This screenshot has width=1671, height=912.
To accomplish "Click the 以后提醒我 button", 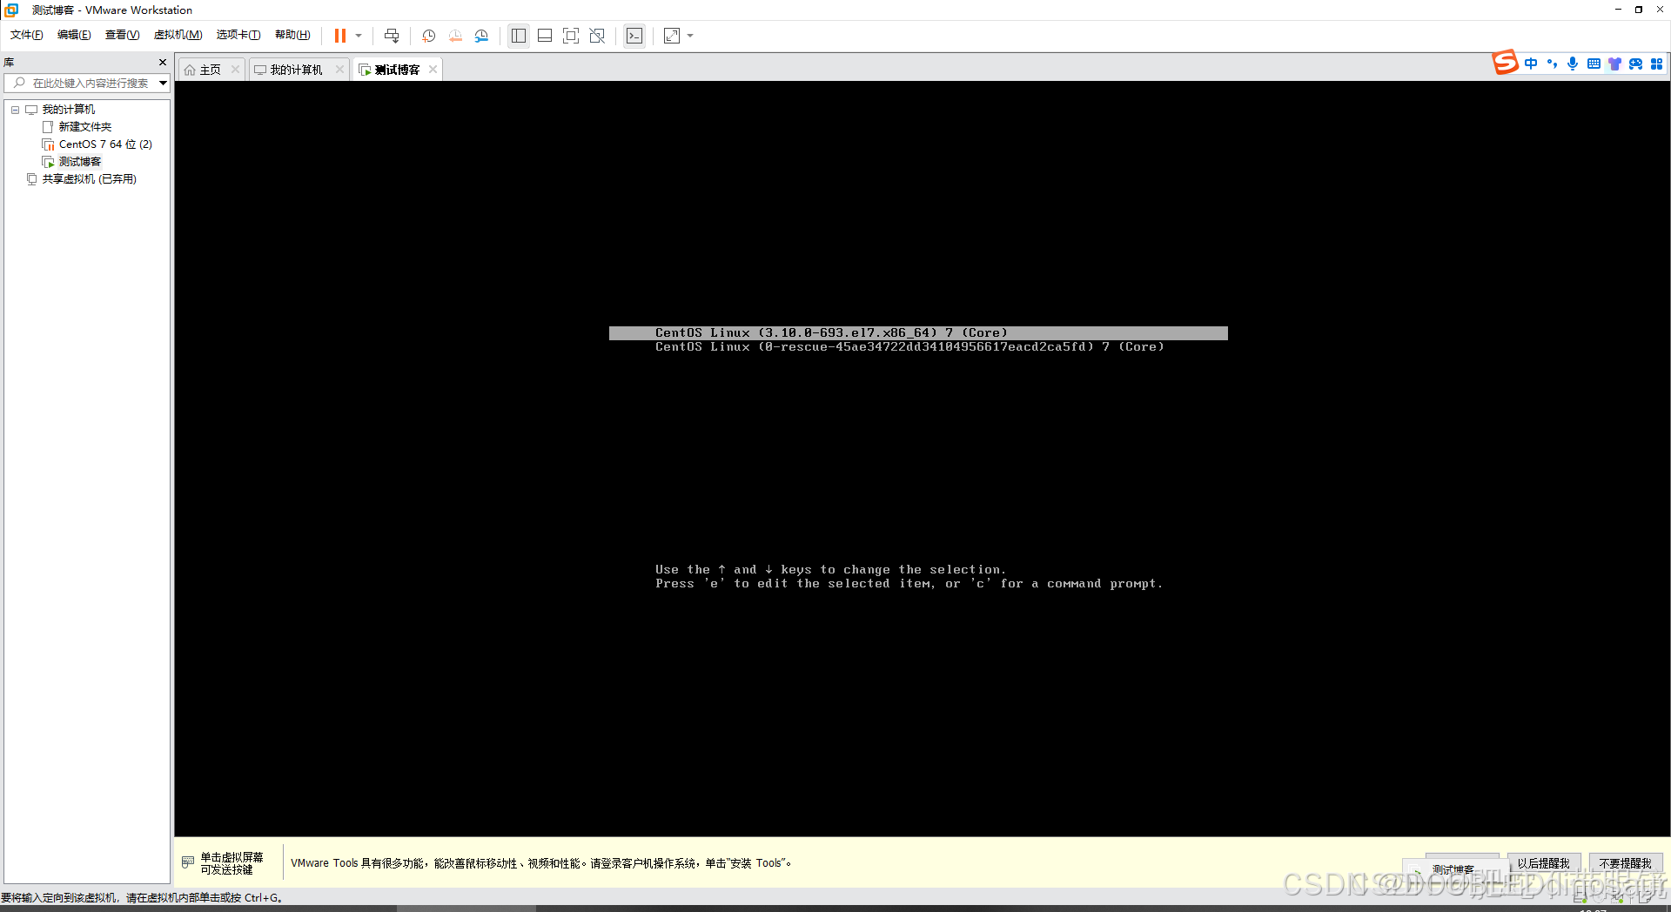I will pos(1544,863).
